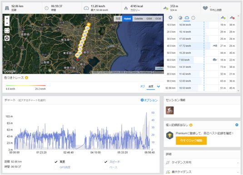Show speed column in splits table

(187, 18)
